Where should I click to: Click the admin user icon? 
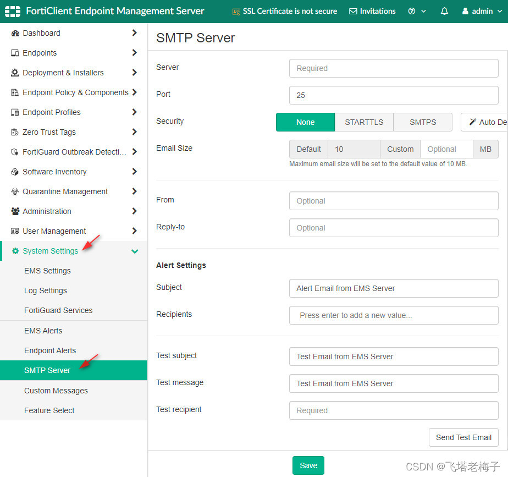pyautogui.click(x=465, y=12)
